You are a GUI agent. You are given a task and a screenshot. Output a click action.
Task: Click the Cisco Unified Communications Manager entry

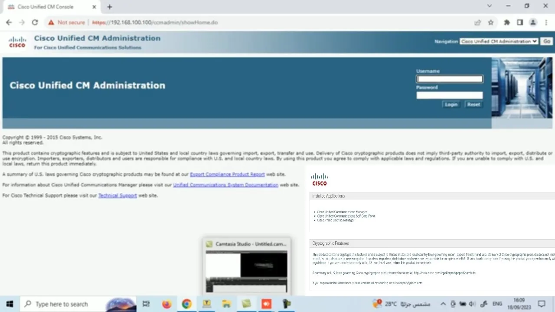(x=342, y=212)
